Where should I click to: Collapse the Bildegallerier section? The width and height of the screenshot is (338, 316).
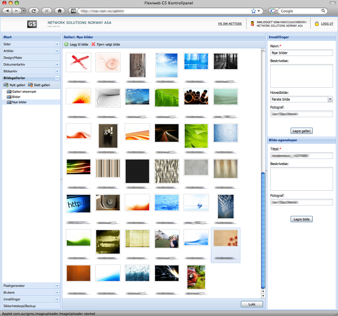57,78
